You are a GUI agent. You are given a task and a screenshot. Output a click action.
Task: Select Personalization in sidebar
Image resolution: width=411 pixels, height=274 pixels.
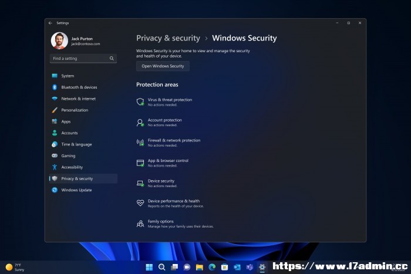(83, 110)
